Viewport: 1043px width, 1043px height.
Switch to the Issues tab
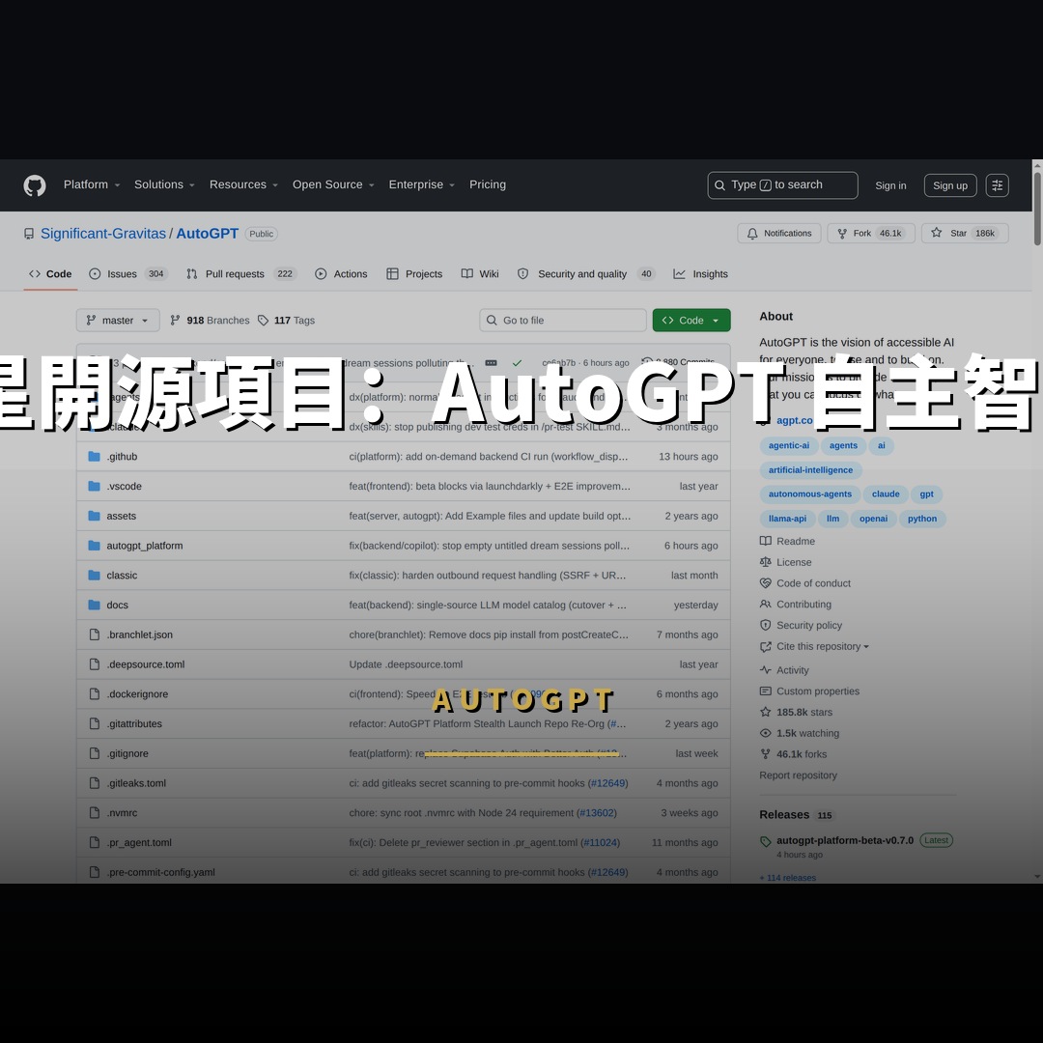click(x=128, y=274)
